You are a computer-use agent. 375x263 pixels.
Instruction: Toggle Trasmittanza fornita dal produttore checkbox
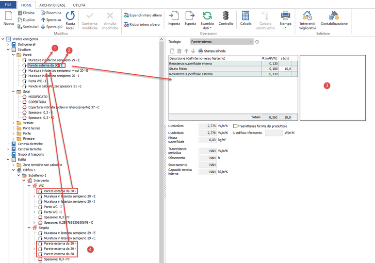click(235, 126)
